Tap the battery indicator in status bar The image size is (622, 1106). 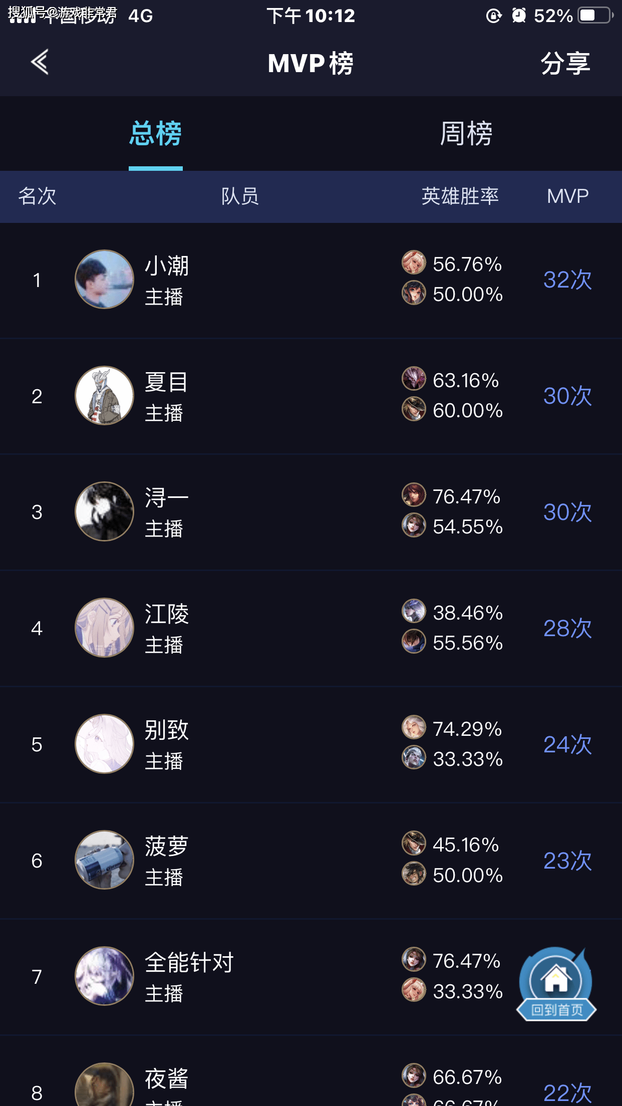[x=595, y=16]
